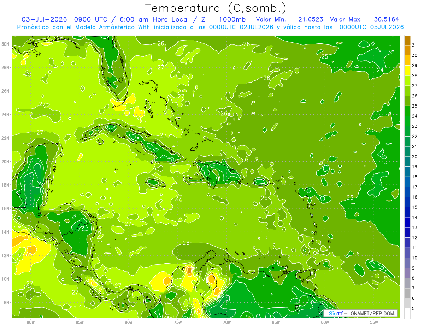This screenshot has height=327, width=424.
Task: Click the "14N" latitude axis label
Action: click(x=6, y=232)
